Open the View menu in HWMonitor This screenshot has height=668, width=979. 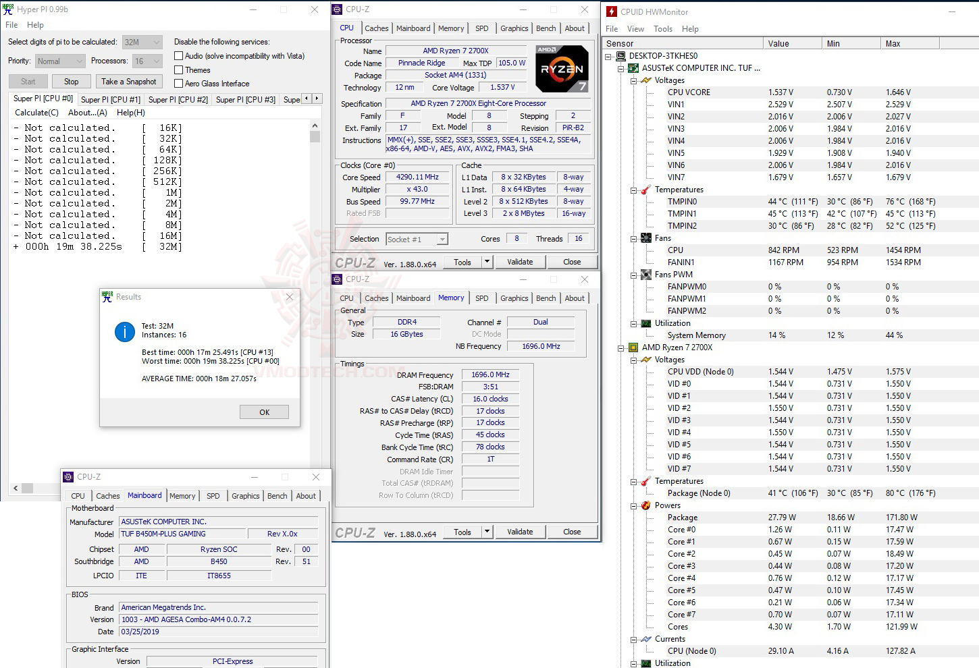pos(635,29)
